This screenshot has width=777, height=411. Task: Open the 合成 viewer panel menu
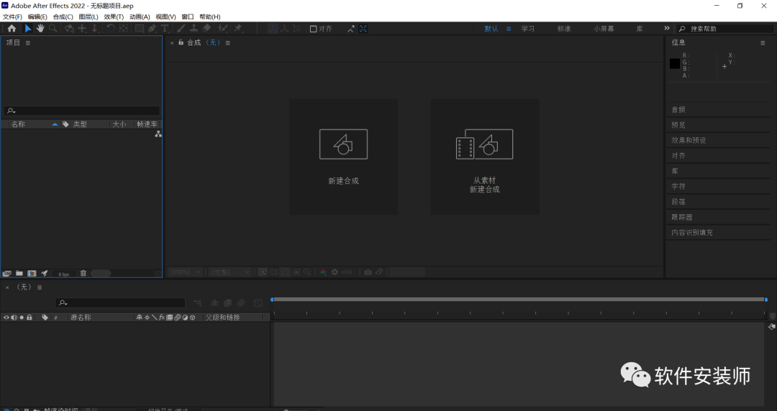[228, 43]
